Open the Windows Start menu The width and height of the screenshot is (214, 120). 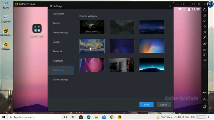pos(4,117)
